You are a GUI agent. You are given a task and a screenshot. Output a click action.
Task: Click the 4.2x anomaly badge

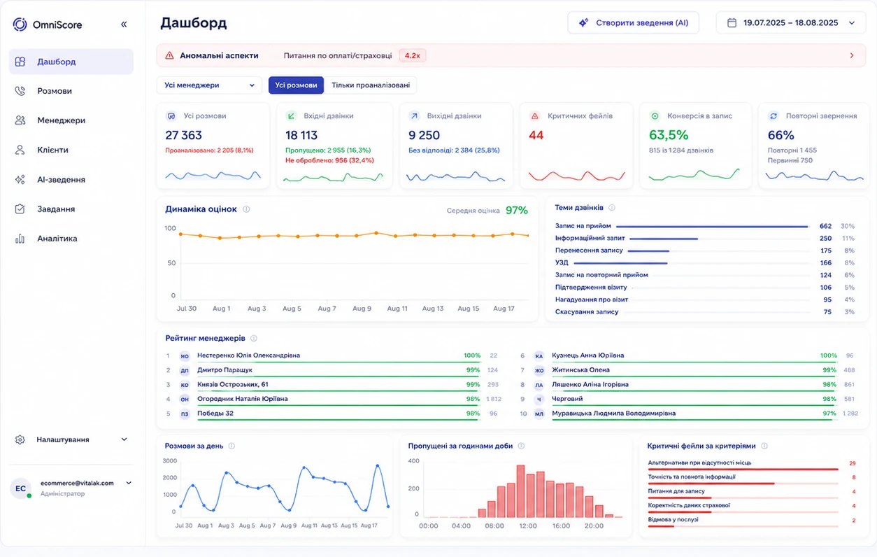tap(413, 55)
